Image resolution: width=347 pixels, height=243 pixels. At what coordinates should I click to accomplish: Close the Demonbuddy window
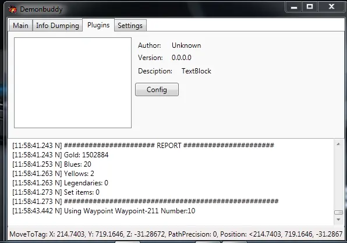pos(331,7)
